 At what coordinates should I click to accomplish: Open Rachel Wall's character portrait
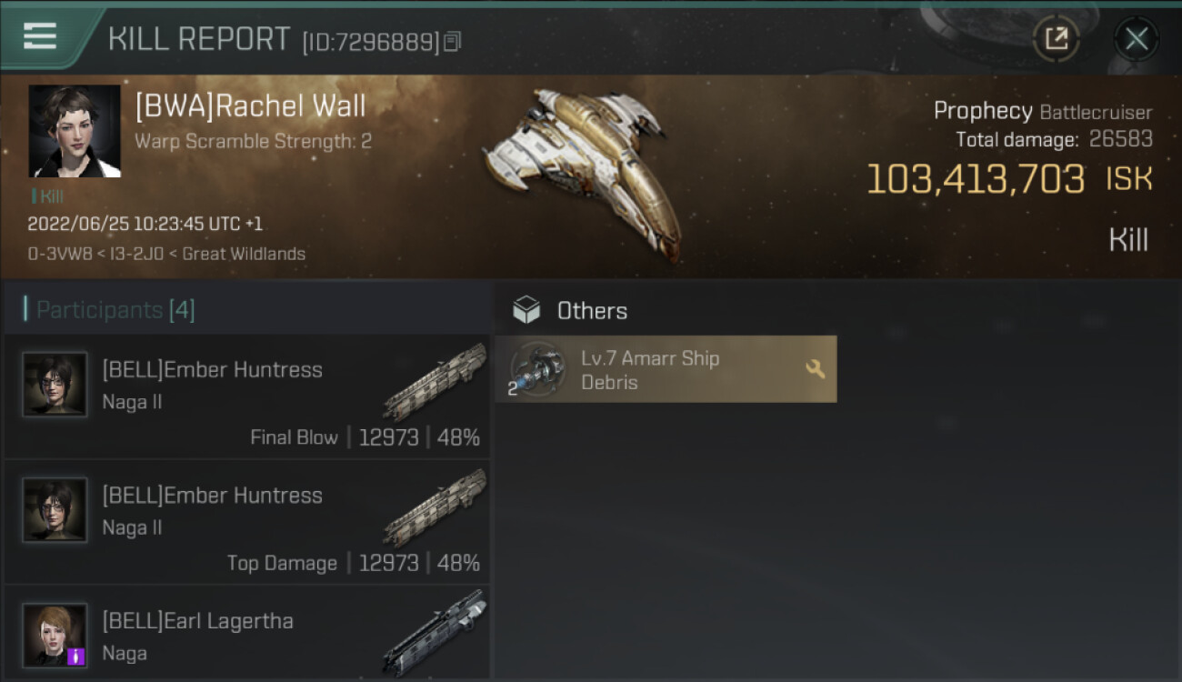point(75,131)
